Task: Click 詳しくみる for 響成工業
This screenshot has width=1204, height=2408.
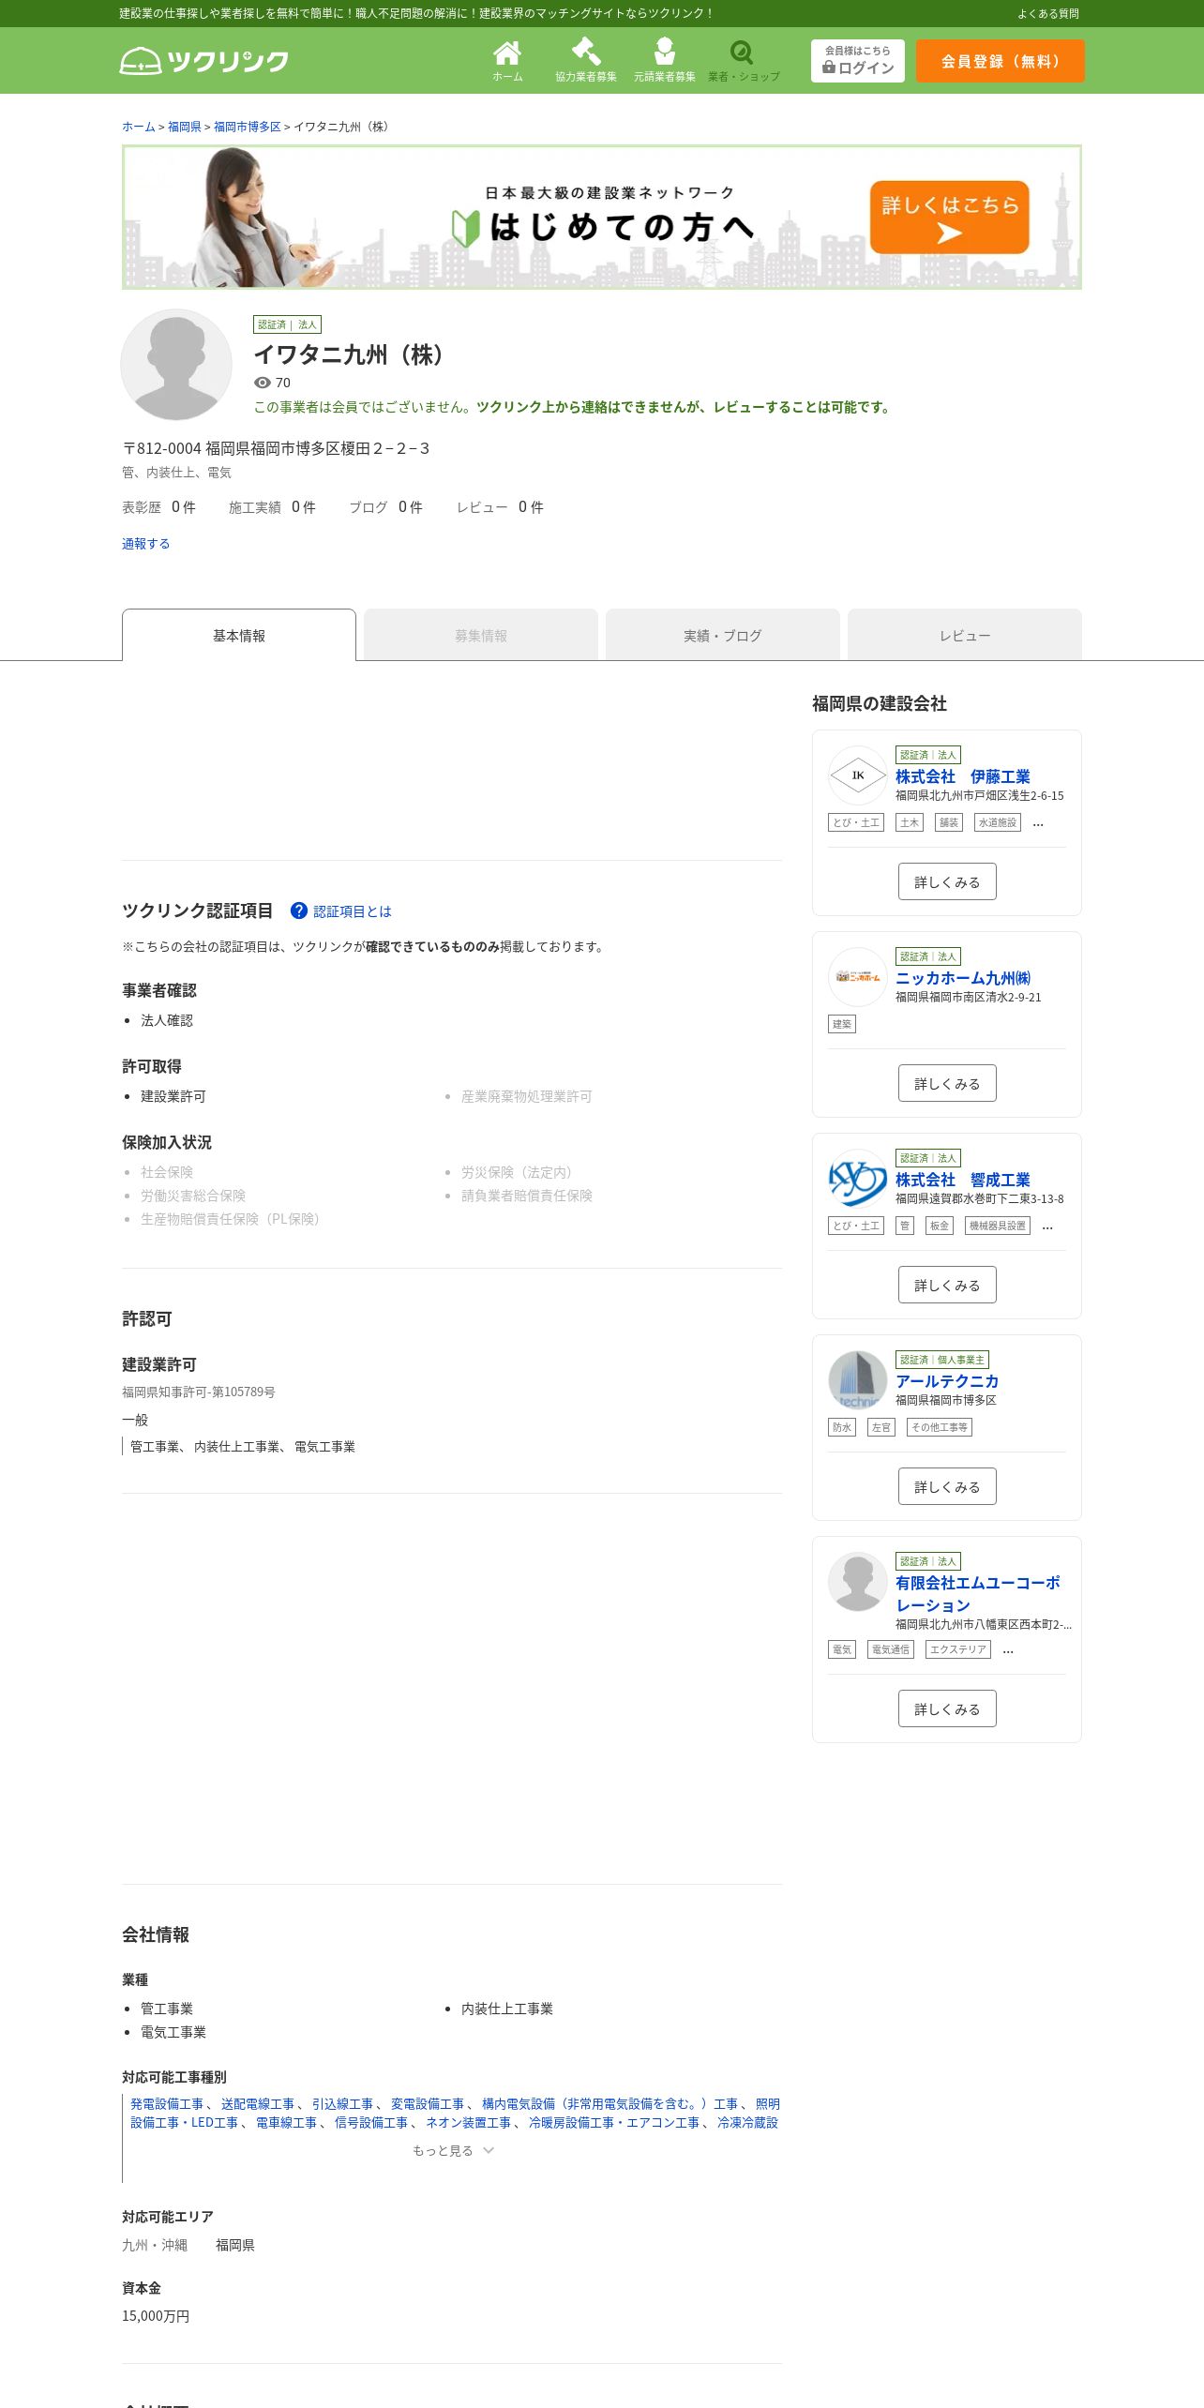Action: (x=947, y=1285)
